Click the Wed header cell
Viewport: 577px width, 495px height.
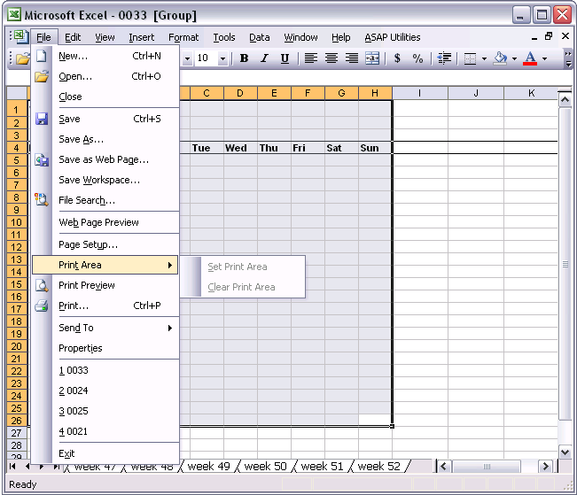click(x=241, y=148)
